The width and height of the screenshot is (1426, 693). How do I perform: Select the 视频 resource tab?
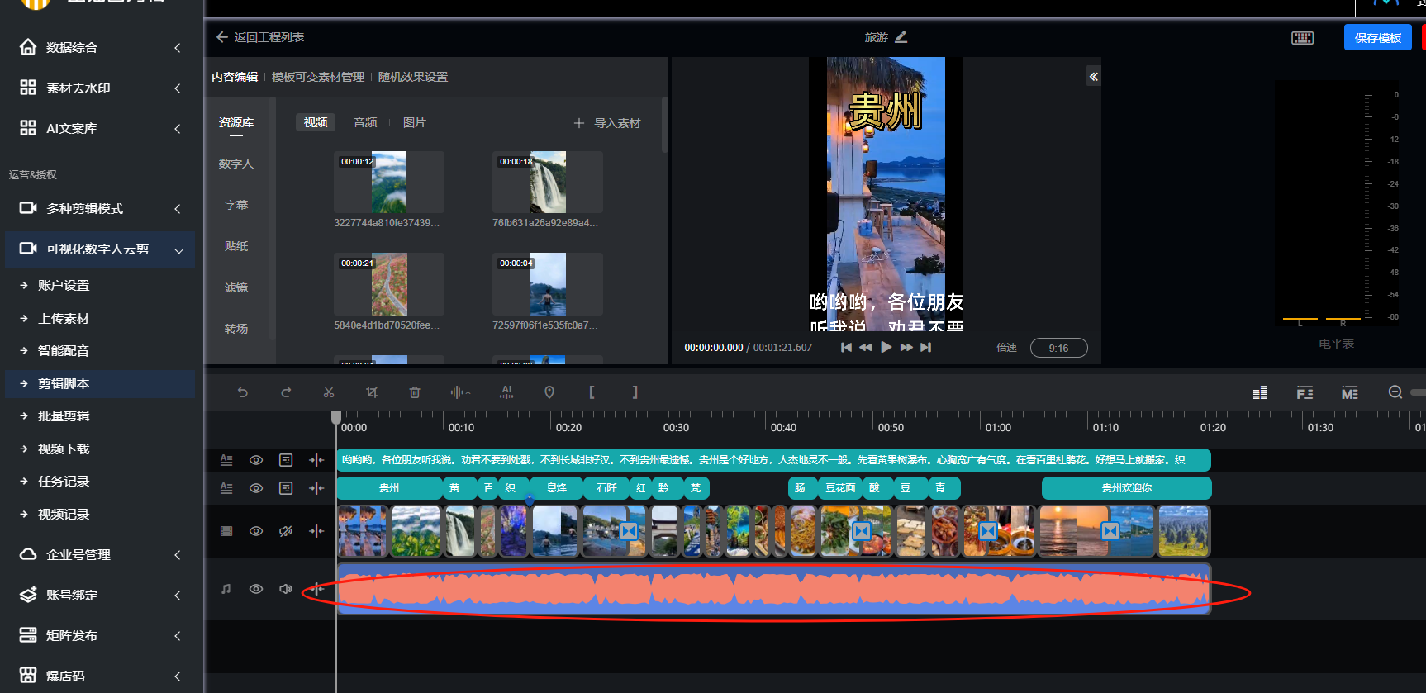316,122
